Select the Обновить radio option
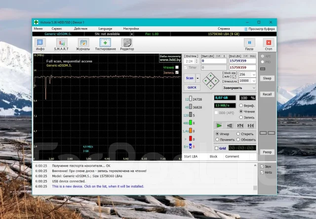 (238, 139)
